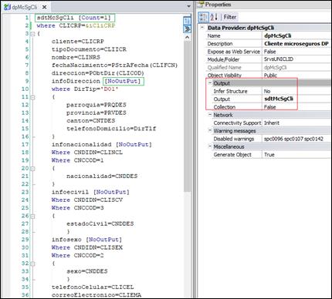This screenshot has width=332, height=299.
Task: Select the Connectivity Support property label
Action: click(237, 123)
